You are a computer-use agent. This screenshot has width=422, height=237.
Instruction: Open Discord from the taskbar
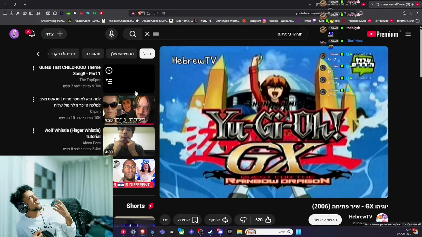tap(220, 232)
